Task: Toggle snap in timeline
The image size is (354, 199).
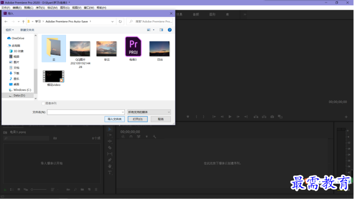Action: [x=131, y=137]
